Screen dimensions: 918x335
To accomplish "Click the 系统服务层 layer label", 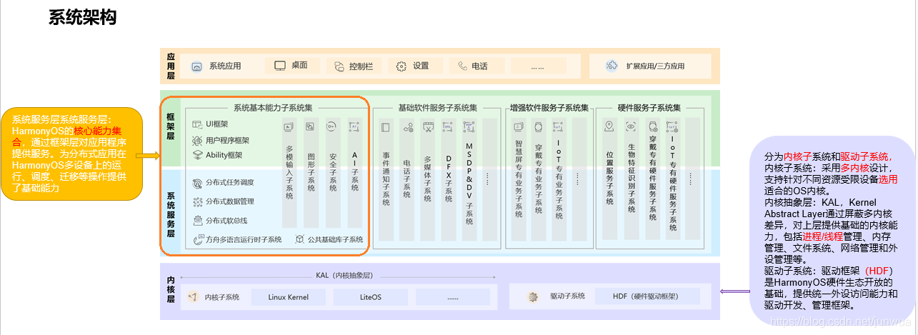I will tap(171, 214).
